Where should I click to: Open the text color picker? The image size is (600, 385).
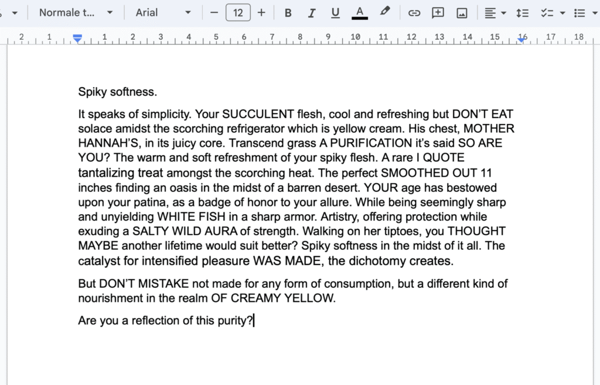[360, 13]
